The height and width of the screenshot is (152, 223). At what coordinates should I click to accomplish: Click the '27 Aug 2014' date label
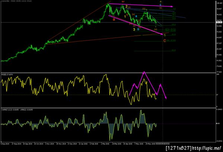point(16,144)
